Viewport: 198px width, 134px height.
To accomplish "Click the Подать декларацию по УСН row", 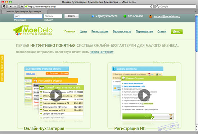I will pos(61,110).
